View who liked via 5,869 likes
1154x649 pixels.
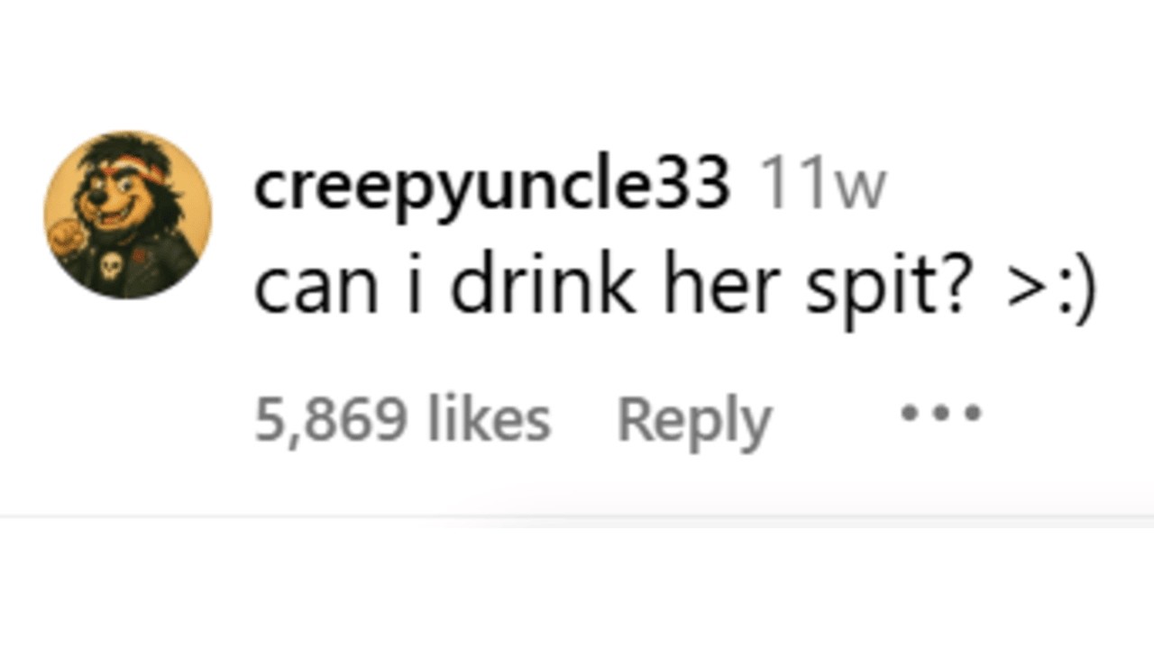[402, 421]
